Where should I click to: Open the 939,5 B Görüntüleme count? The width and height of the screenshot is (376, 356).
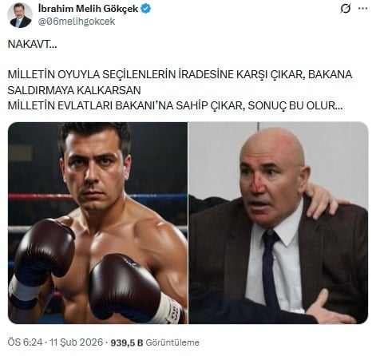pyautogui.click(x=155, y=342)
